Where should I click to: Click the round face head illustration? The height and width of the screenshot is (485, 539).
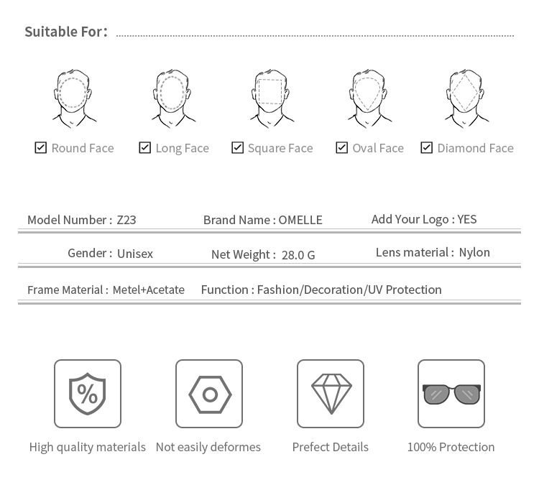[73, 98]
